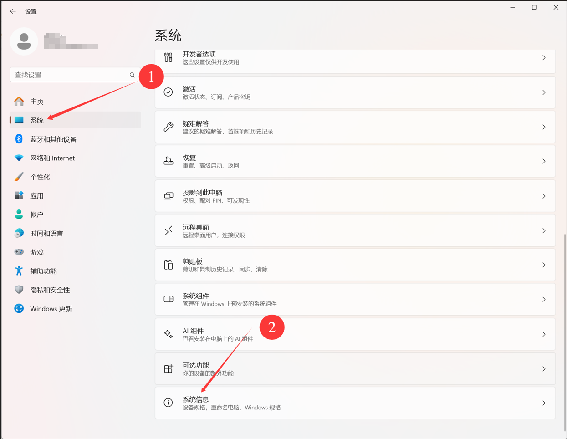Open 应用 in the sidebar
567x439 pixels.
pyautogui.click(x=75, y=196)
